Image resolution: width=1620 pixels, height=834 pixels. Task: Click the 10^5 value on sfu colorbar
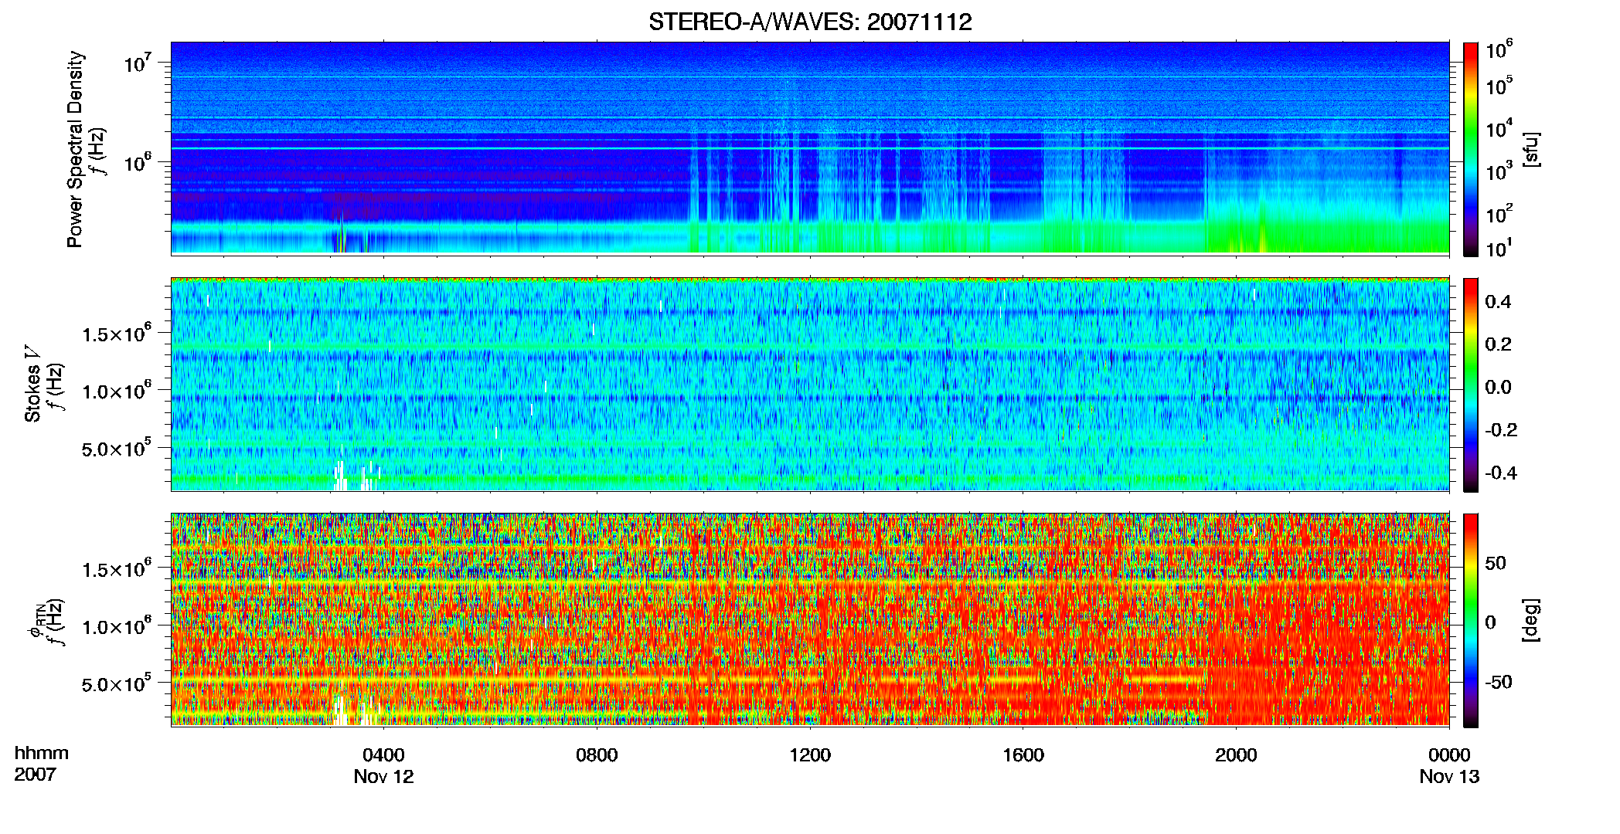(1499, 86)
